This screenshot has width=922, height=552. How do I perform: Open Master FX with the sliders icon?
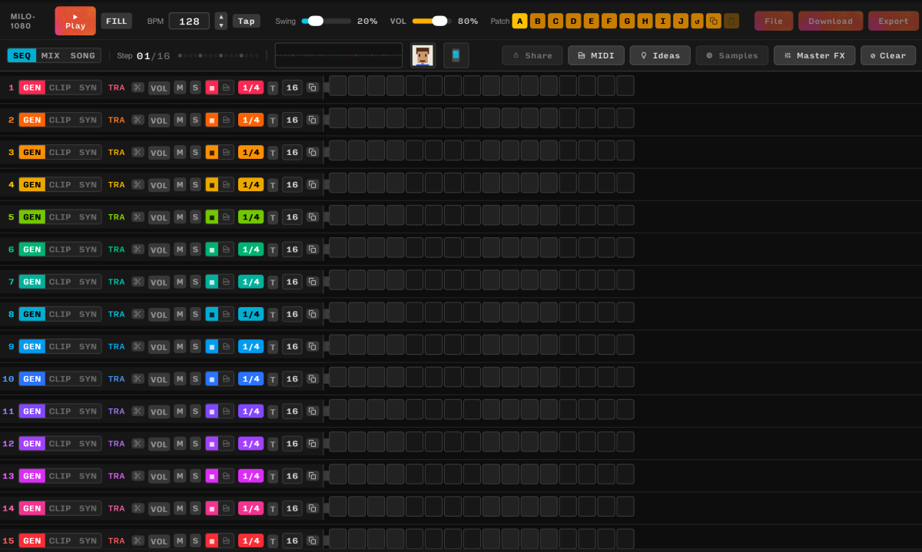[x=814, y=55]
